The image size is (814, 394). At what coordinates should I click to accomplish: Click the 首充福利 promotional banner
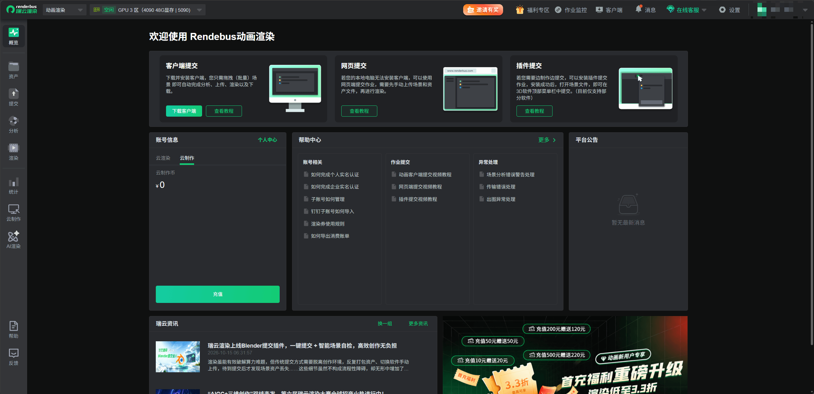coord(565,355)
